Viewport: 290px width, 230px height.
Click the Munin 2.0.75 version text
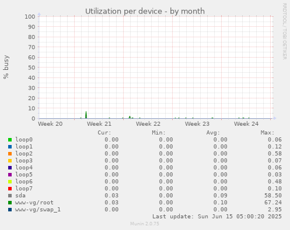pos(145,224)
